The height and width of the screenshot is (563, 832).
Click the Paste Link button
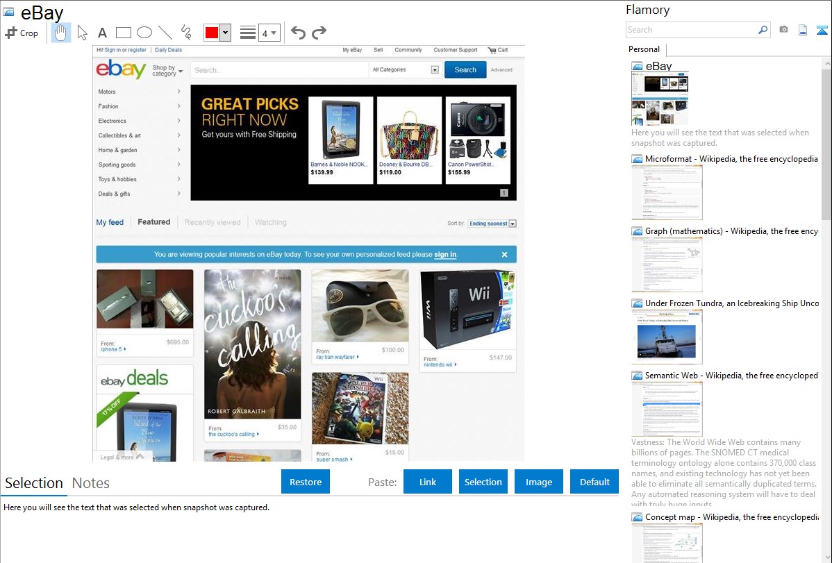click(x=428, y=482)
